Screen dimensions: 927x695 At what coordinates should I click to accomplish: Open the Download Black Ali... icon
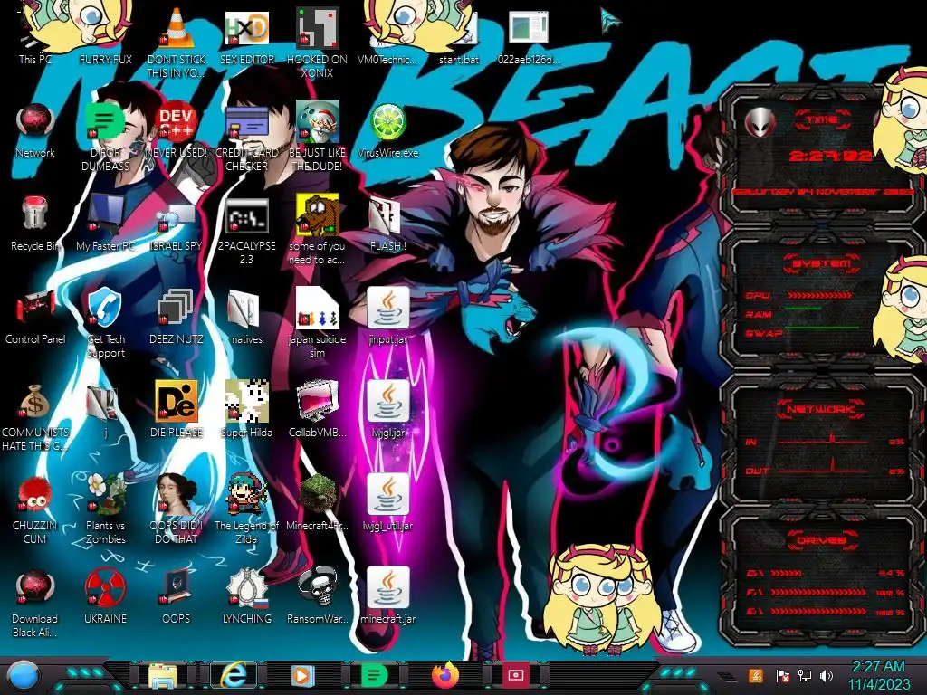click(x=35, y=603)
